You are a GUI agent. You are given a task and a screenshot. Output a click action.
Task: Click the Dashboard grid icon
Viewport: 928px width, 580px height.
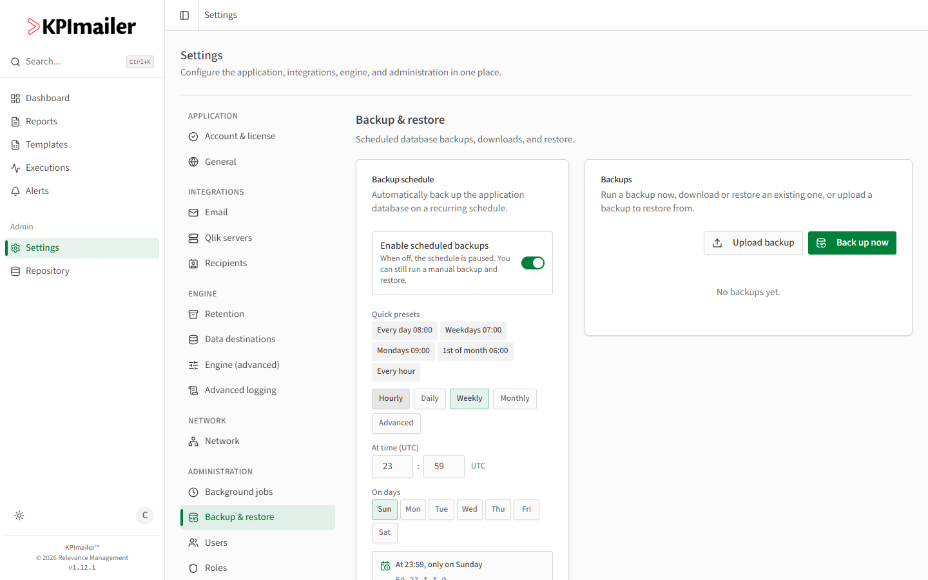coord(15,99)
